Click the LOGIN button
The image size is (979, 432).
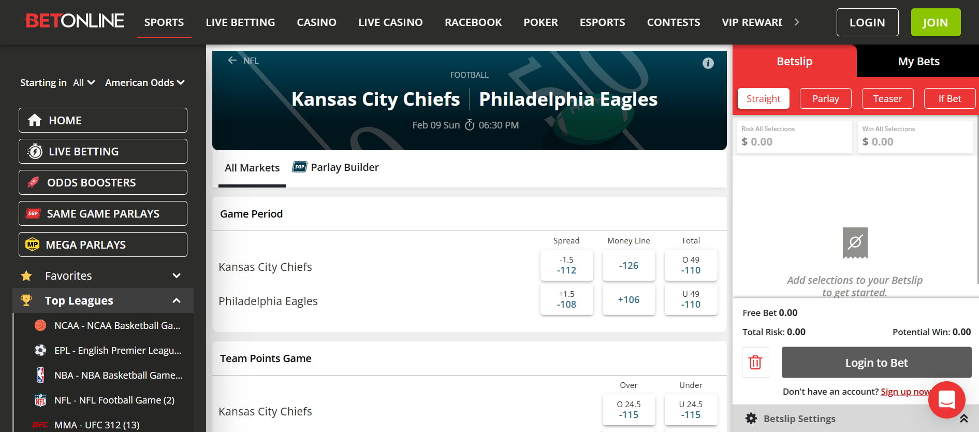point(867,22)
